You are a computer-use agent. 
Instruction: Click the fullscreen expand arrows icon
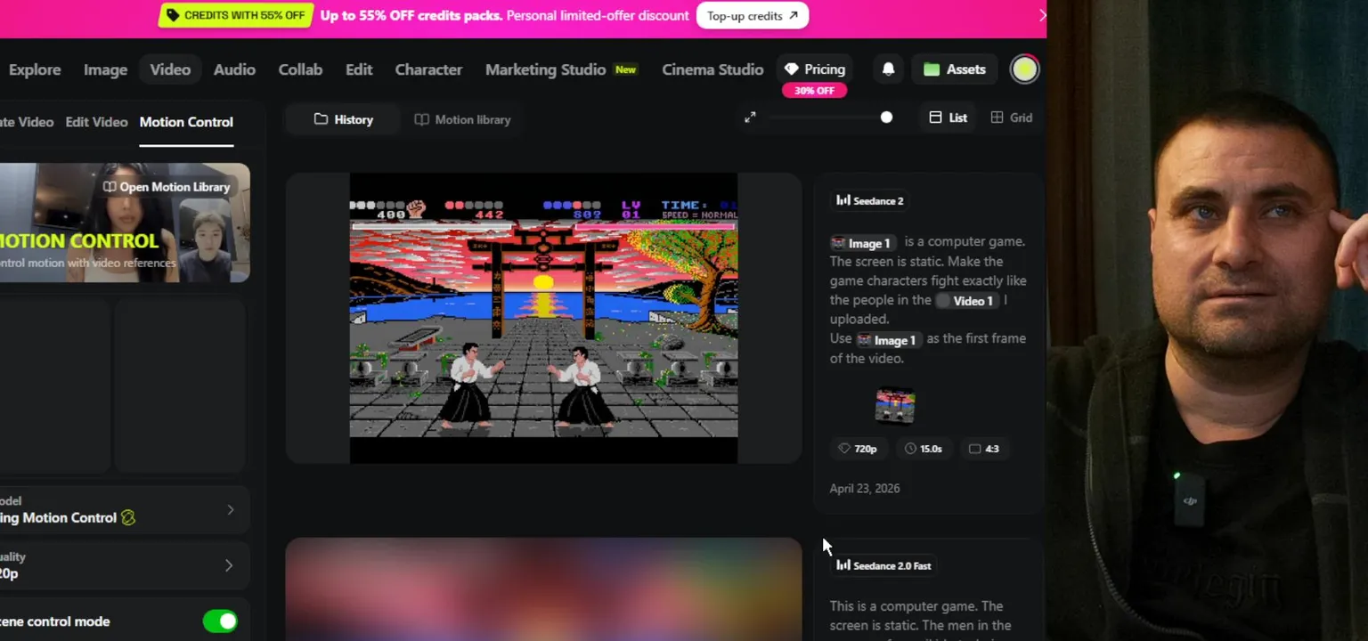point(750,118)
